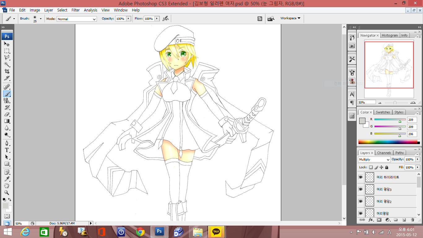Screen dimensions: 423x238
Task: Click the R value input field
Action: (412, 120)
